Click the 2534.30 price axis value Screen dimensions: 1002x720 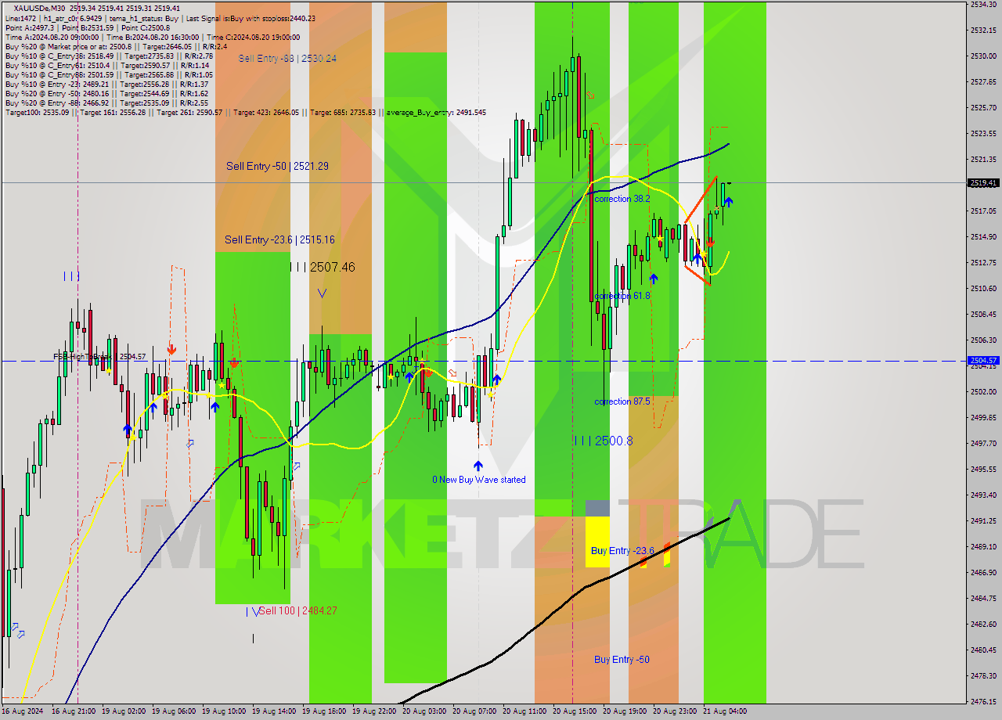[983, 4]
